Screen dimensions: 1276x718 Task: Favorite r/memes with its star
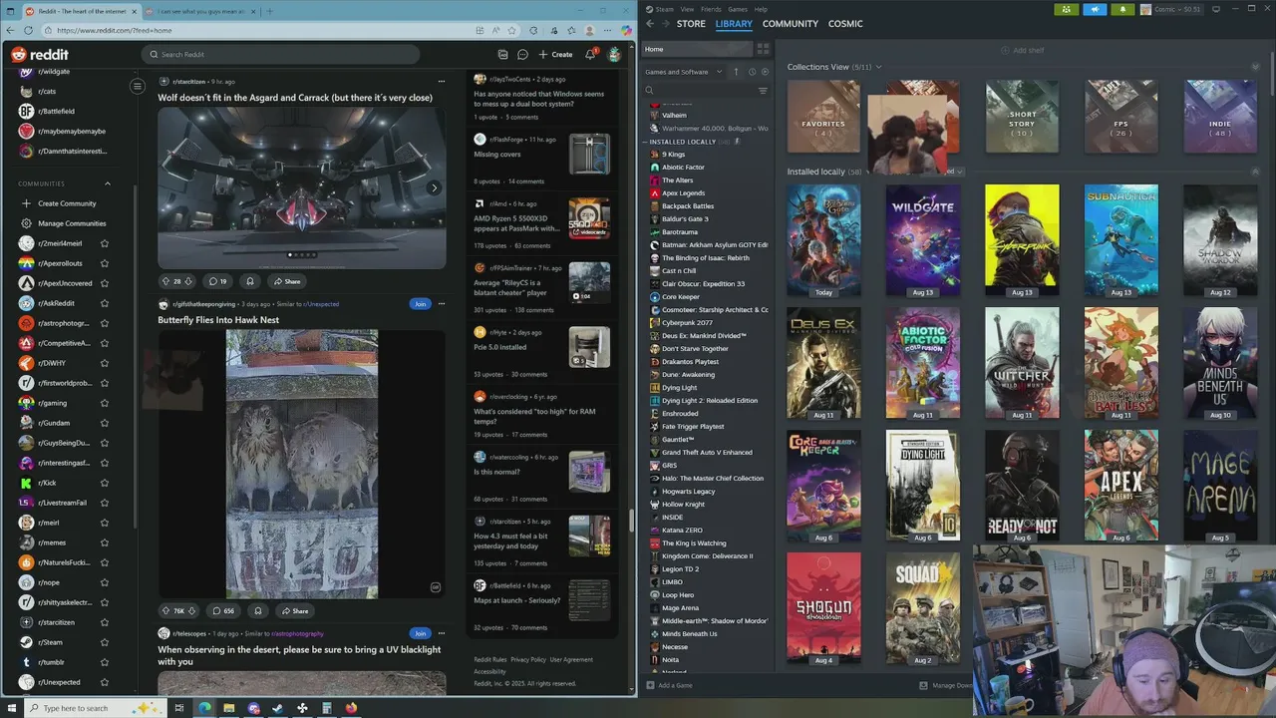point(105,542)
